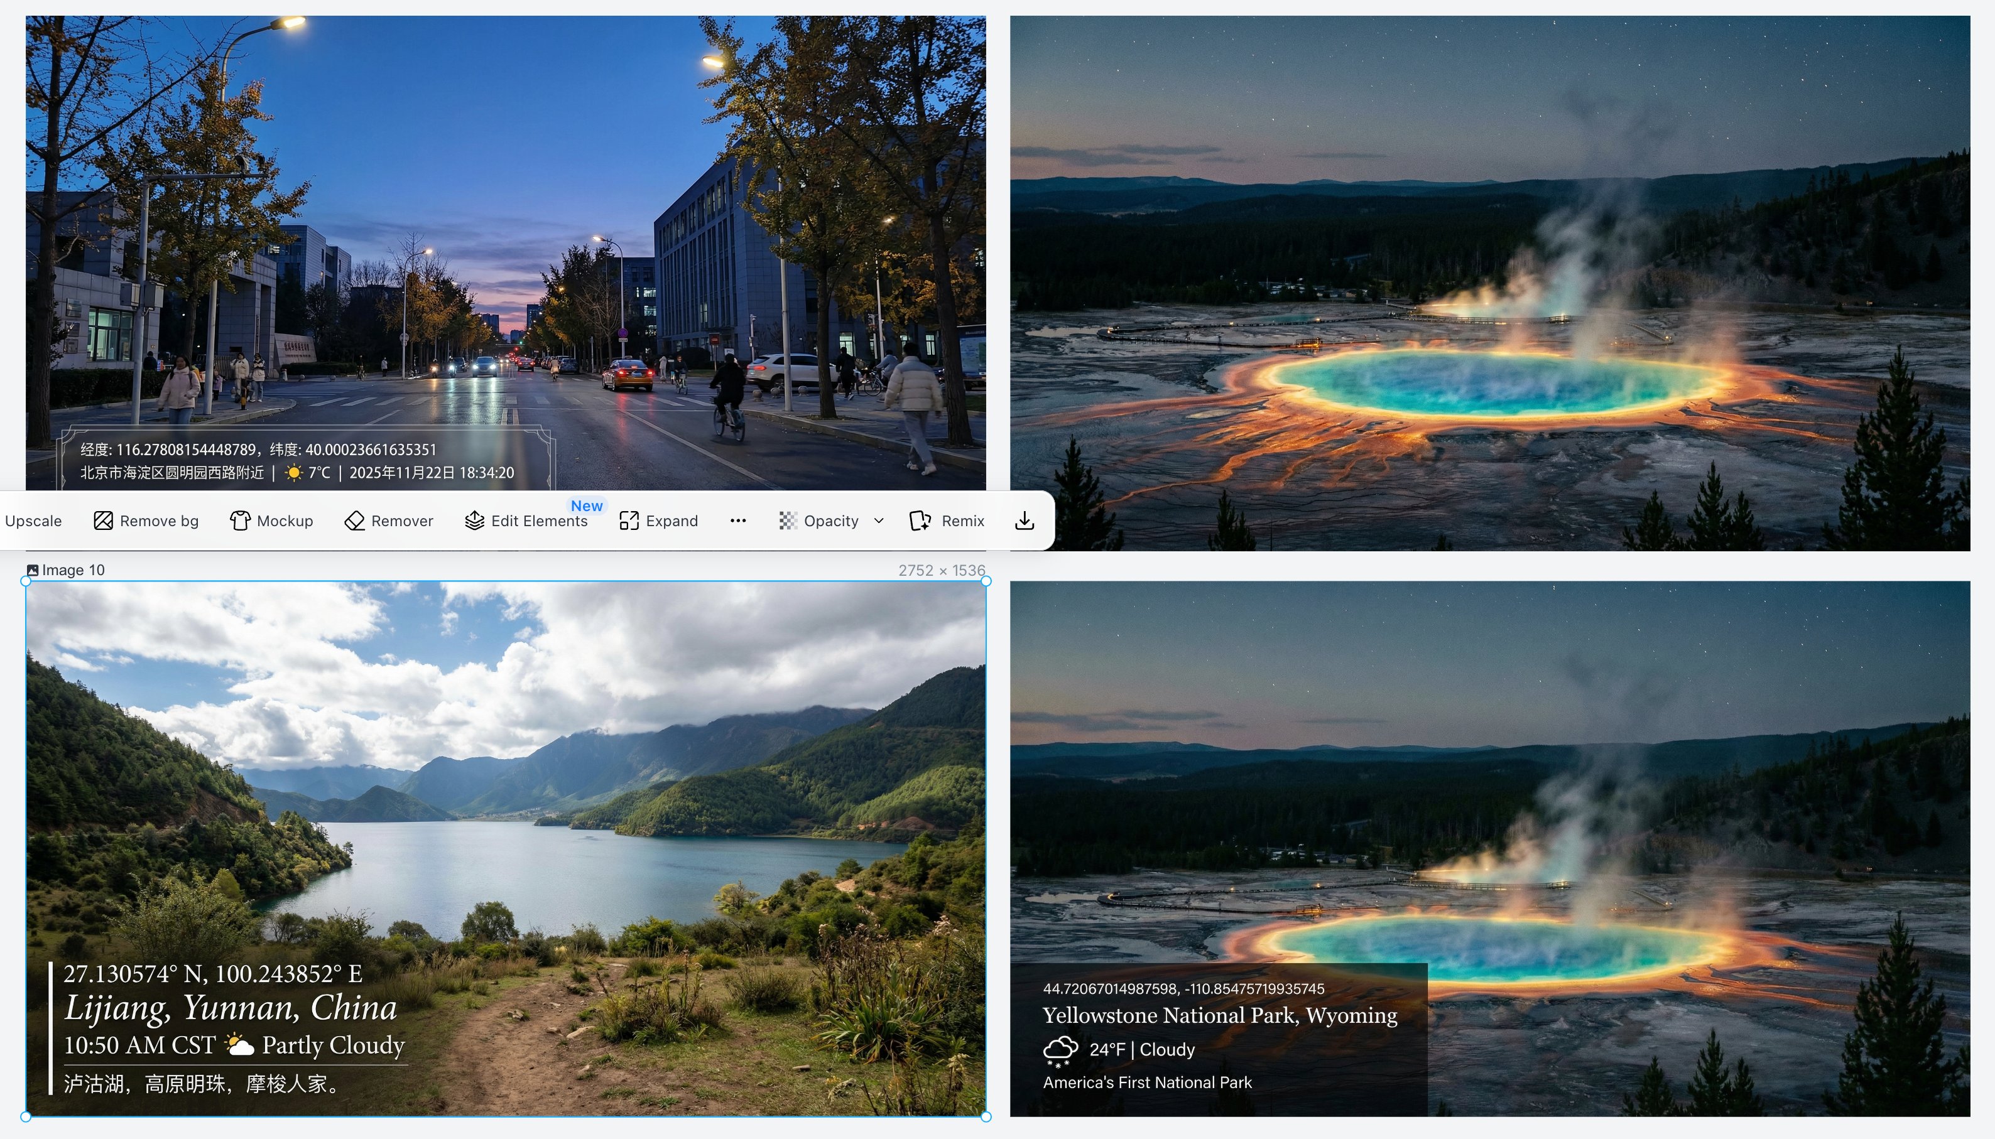
Task: Select the Remover eraser tool
Action: [x=354, y=521]
